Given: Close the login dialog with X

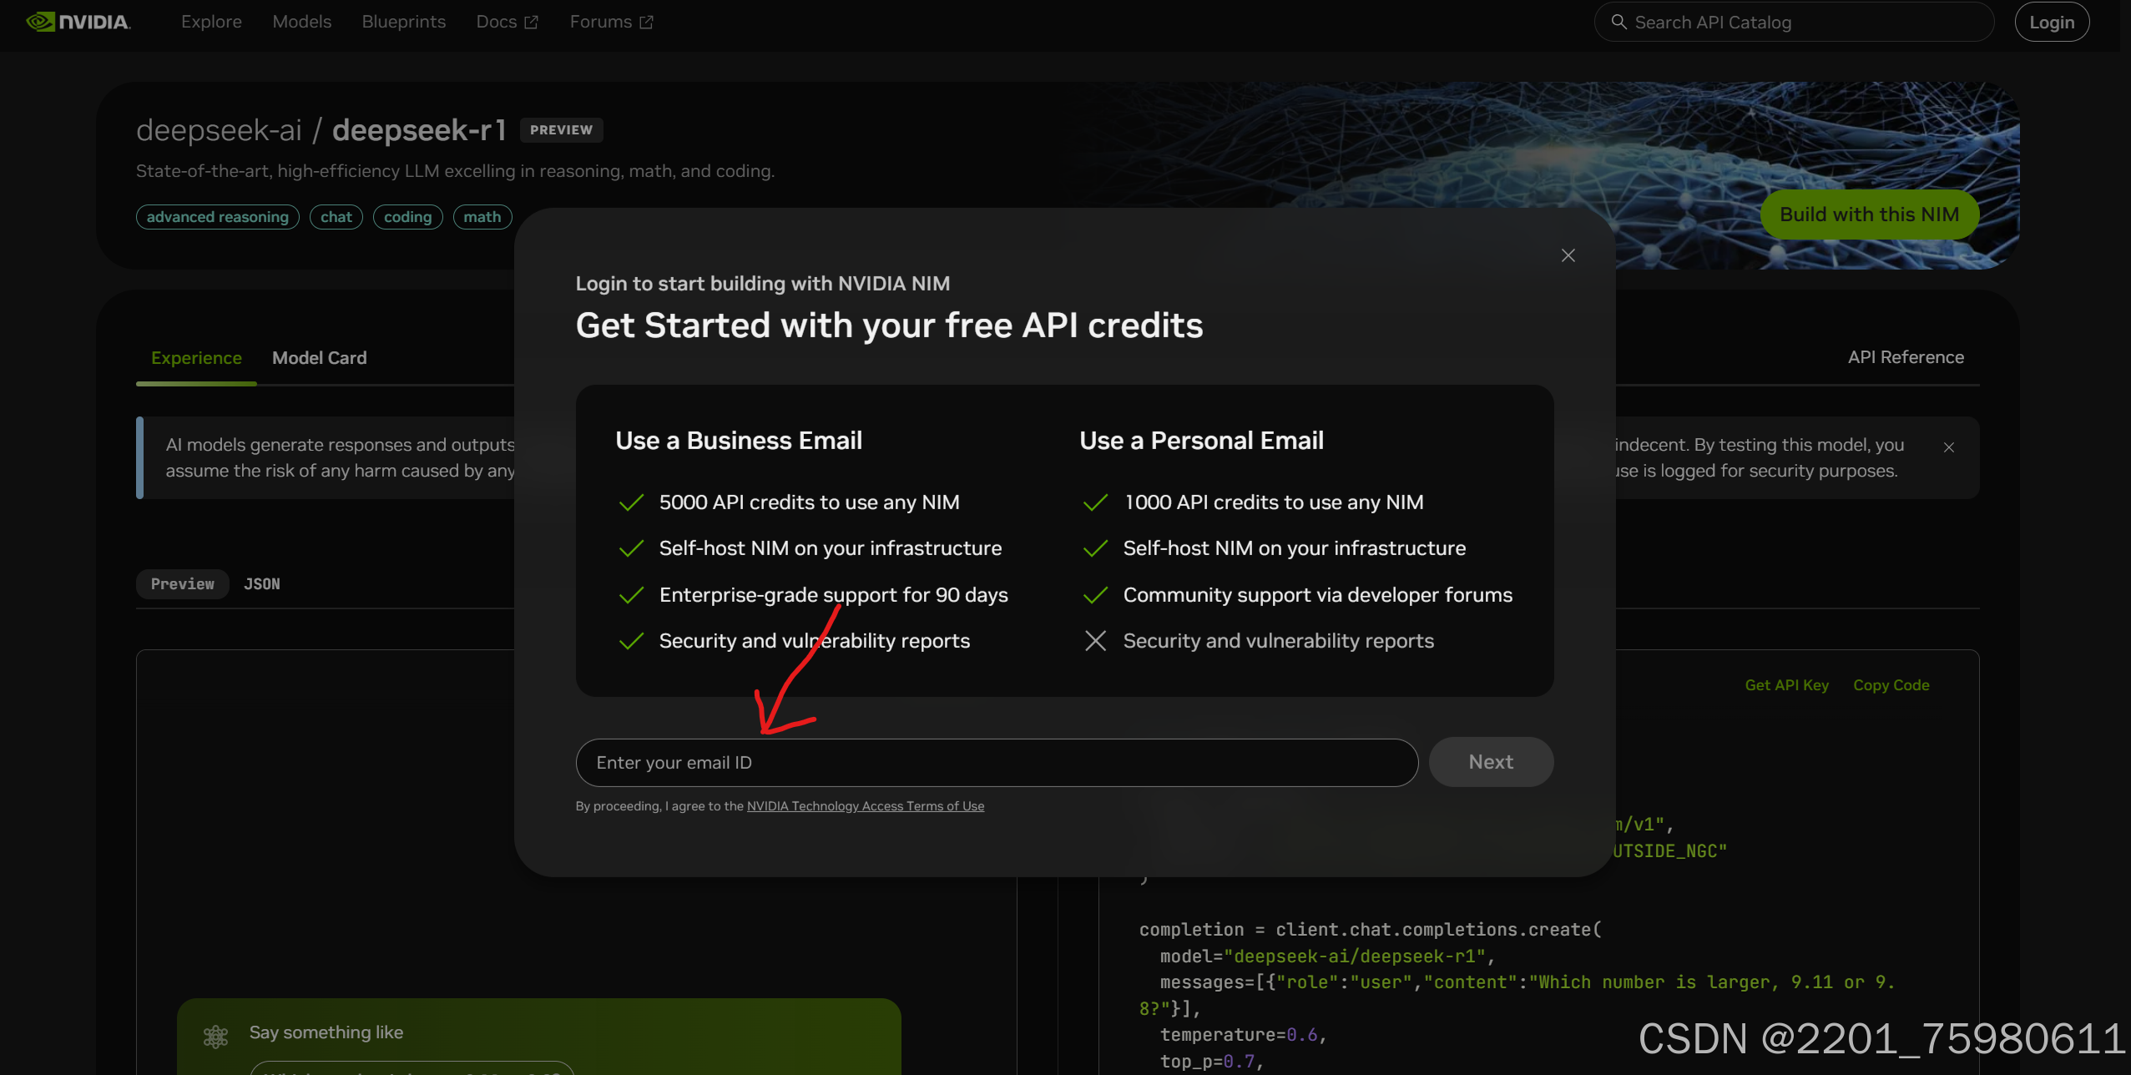Looking at the screenshot, I should [1568, 255].
